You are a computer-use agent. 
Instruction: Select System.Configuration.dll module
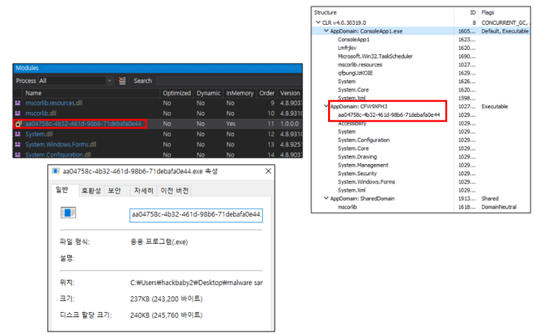click(158, 154)
